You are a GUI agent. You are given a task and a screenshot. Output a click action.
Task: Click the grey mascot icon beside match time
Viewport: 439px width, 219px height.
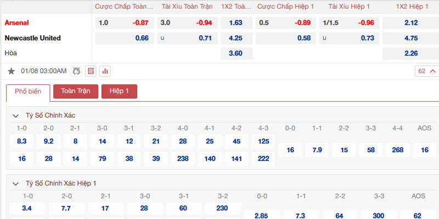pos(76,71)
